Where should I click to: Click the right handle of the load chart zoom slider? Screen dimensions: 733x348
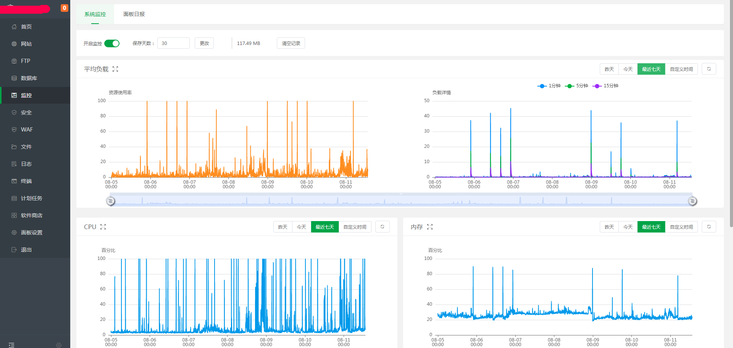point(692,201)
